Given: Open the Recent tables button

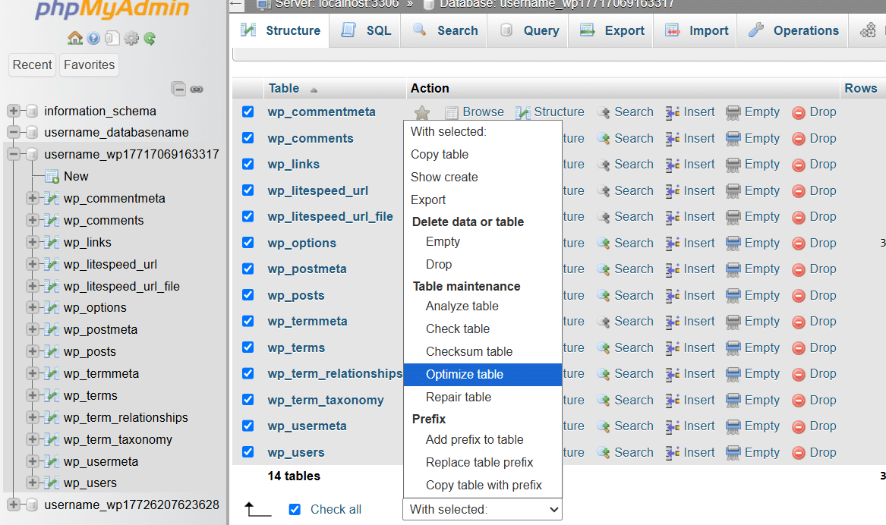Looking at the screenshot, I should click(x=32, y=65).
